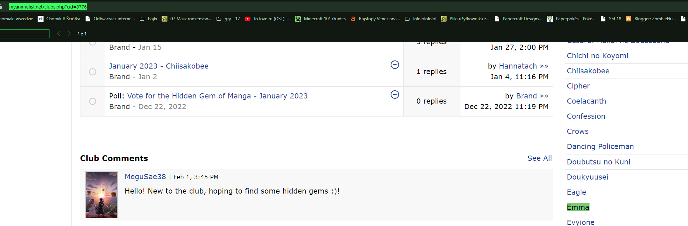Open Chichi no Koyomi in sidebar
Viewport: 688px width, 226px height.
[x=597, y=56]
